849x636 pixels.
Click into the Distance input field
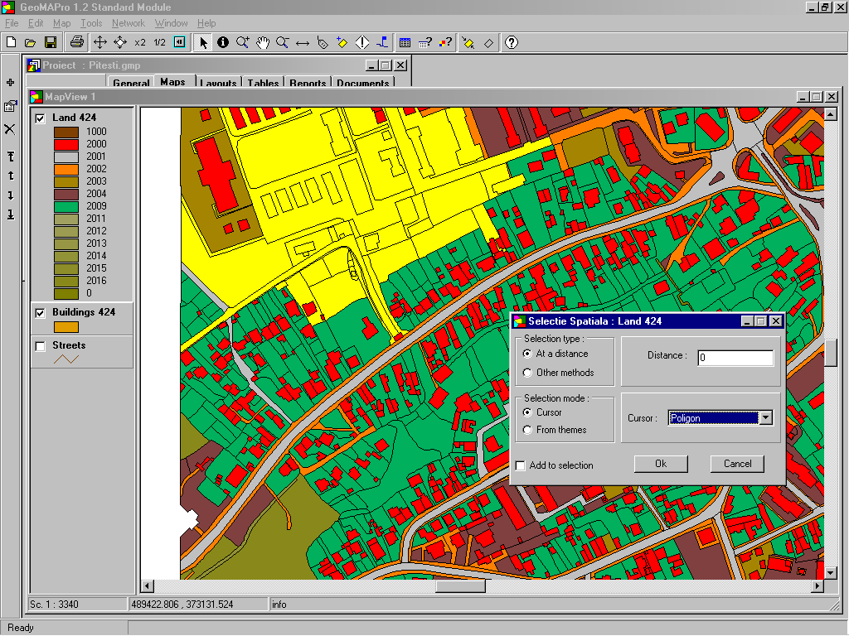735,358
